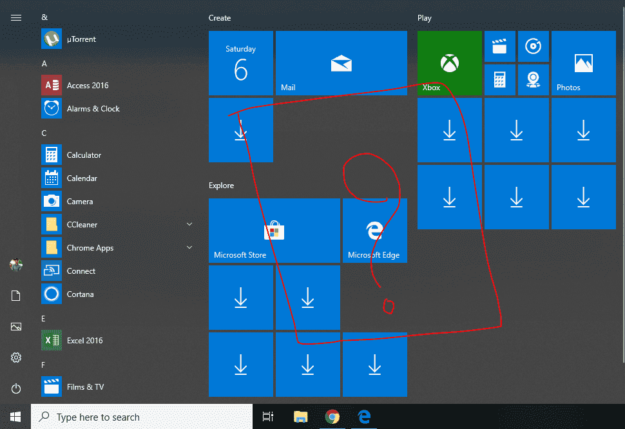Click the Explore group header
Image resolution: width=625 pixels, height=429 pixels.
(x=221, y=186)
